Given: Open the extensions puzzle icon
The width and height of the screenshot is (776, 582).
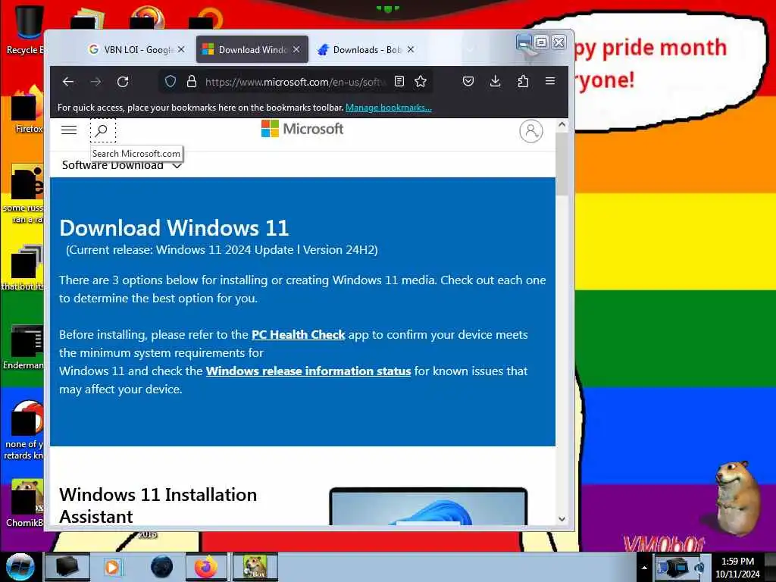Looking at the screenshot, I should point(523,81).
